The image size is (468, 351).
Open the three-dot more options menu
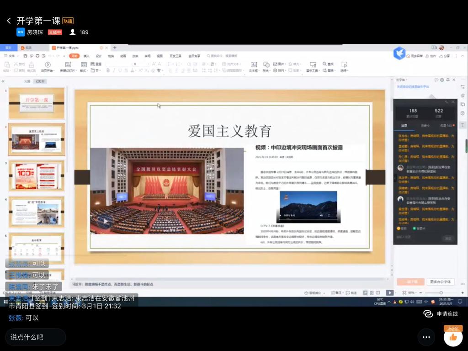[426, 337]
